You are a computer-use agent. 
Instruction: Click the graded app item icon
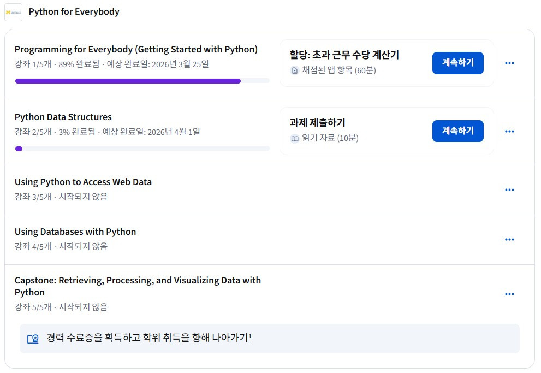(x=295, y=70)
